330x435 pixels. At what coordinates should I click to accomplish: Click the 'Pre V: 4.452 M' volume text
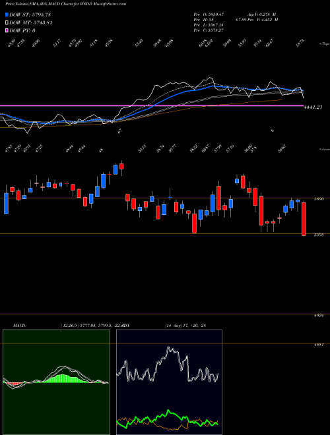263,20
